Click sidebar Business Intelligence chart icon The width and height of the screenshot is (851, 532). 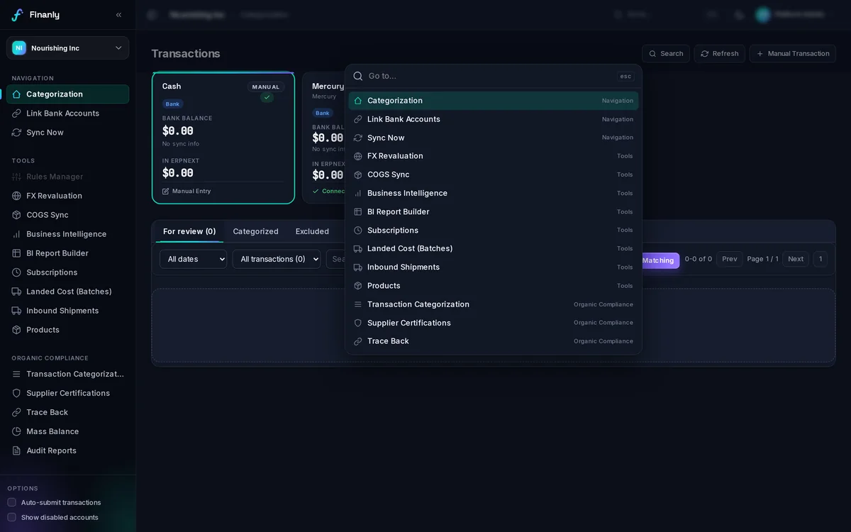[16, 234]
